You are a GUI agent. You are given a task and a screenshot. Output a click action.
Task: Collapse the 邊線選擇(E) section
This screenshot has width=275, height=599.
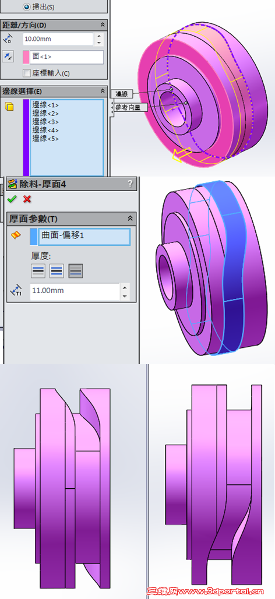coord(102,91)
